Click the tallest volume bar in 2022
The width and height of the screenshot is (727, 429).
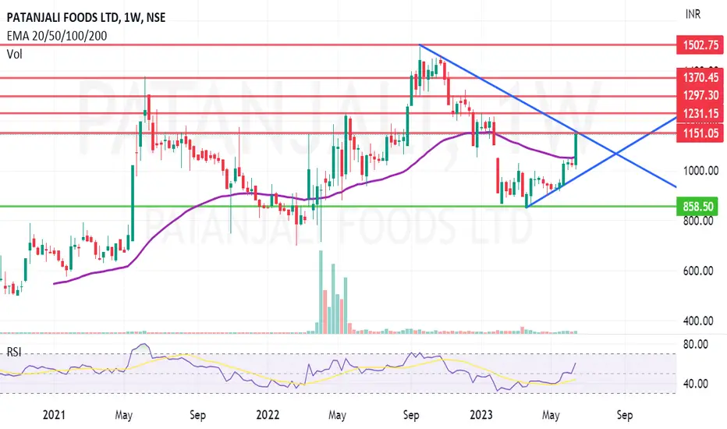(321, 292)
